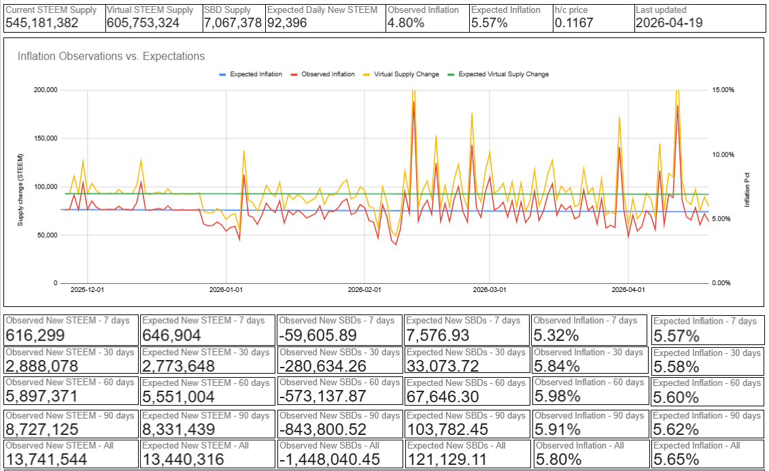Screen dimensions: 769x471
Task: Click the SBD Supply value 7,067,378
Action: tap(233, 23)
